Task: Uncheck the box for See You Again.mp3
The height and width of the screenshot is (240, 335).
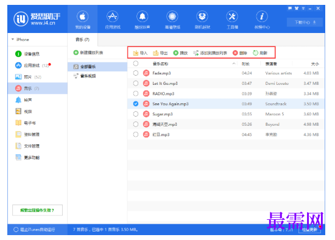Action: click(x=136, y=104)
